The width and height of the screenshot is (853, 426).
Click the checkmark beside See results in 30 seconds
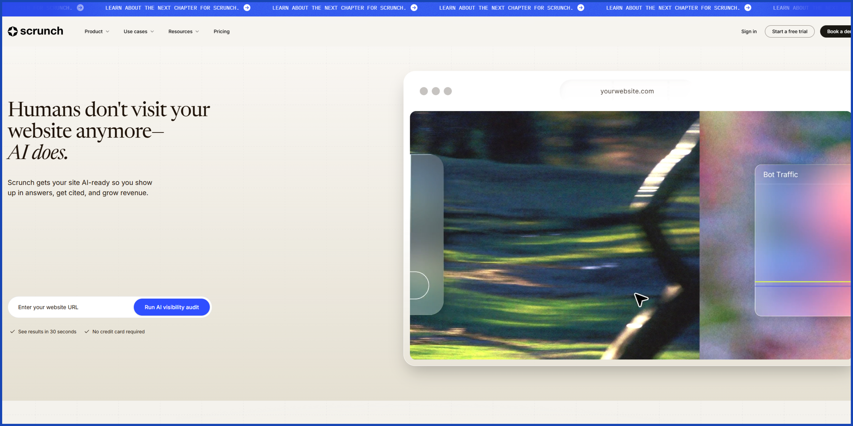pos(12,332)
